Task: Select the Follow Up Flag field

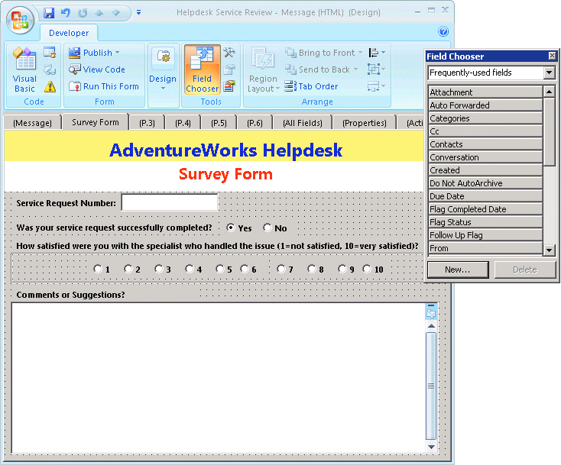Action: coord(485,235)
